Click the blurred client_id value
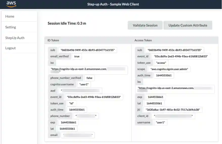 point(173,116)
